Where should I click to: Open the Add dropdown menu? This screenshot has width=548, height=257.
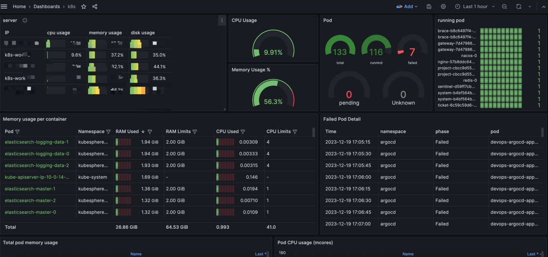click(407, 6)
